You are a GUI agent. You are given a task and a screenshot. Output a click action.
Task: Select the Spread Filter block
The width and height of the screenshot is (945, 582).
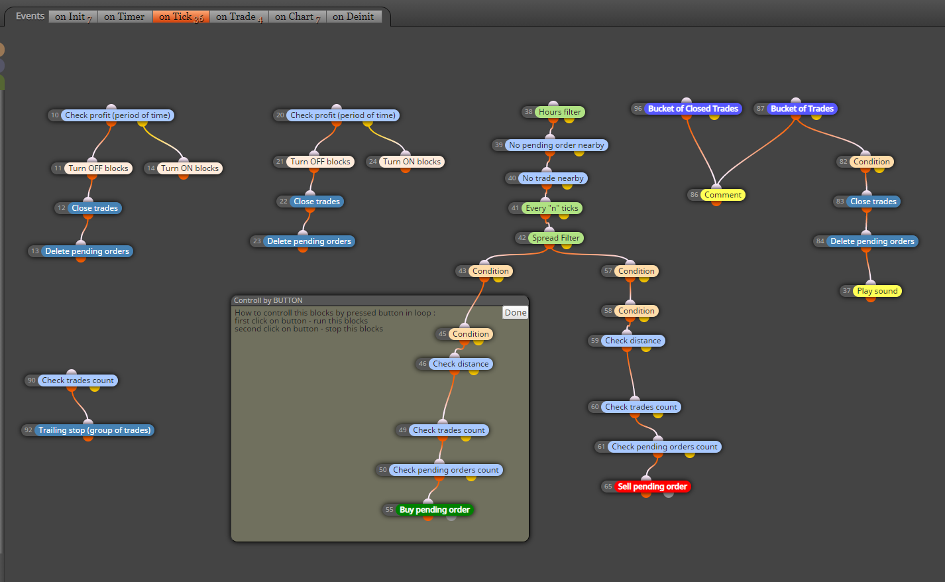pyautogui.click(x=555, y=238)
